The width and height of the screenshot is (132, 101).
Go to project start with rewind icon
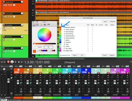(x=2, y=62)
